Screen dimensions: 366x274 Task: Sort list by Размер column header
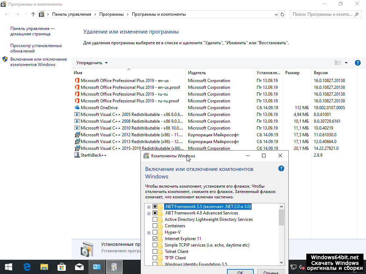tap(292, 73)
